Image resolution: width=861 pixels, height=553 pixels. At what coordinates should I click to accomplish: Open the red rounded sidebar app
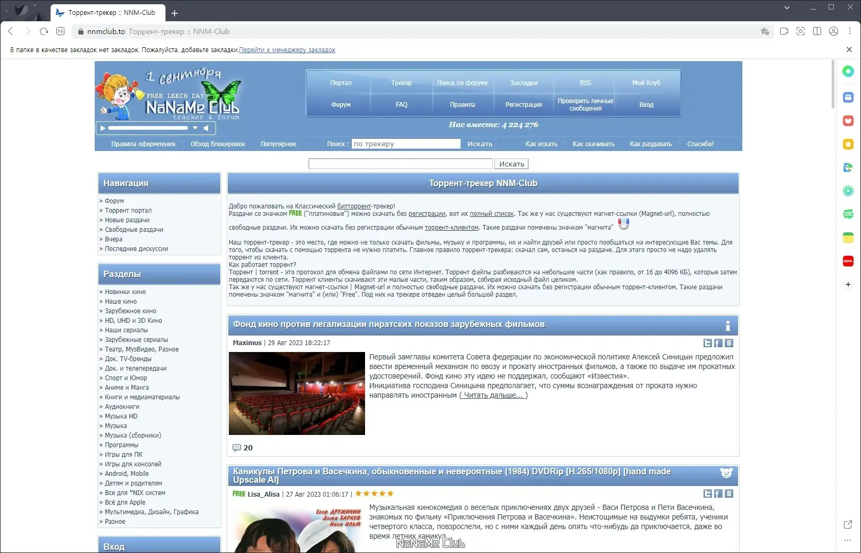tap(848, 121)
